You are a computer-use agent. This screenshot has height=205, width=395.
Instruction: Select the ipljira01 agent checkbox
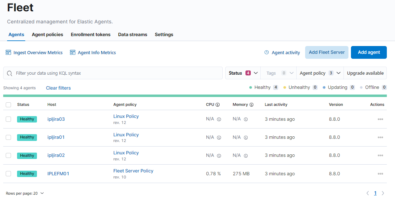coord(8,137)
